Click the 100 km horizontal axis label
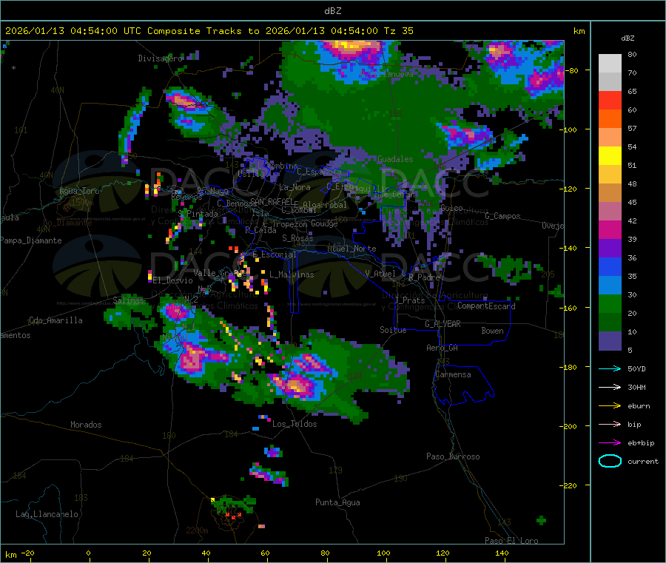This screenshot has height=563, width=666. point(383,553)
